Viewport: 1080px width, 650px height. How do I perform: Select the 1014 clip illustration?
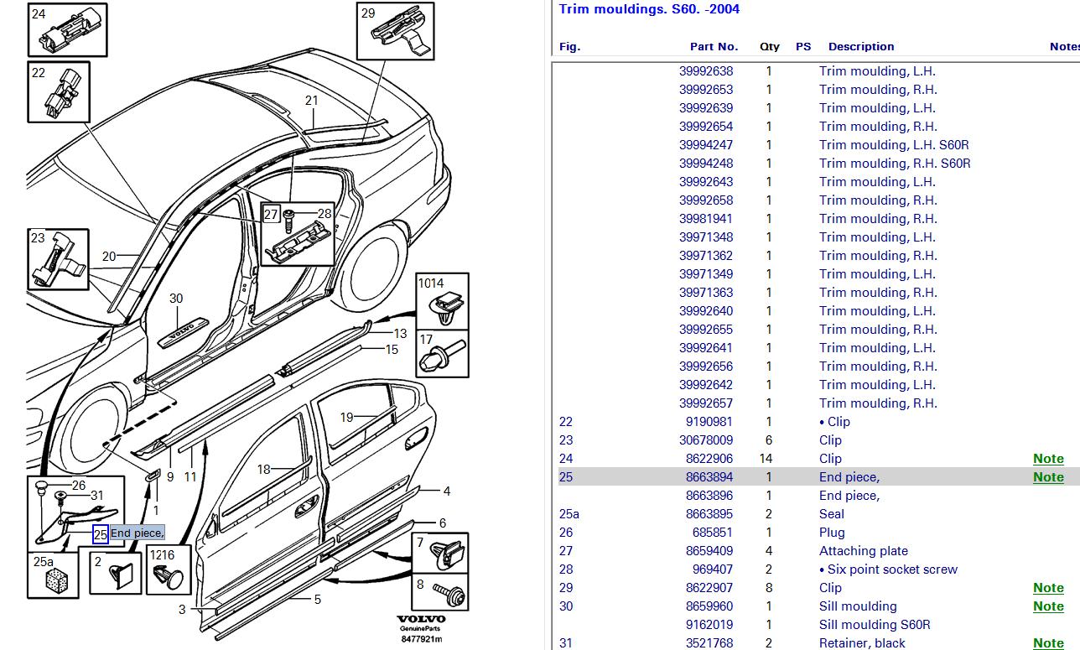(x=443, y=301)
